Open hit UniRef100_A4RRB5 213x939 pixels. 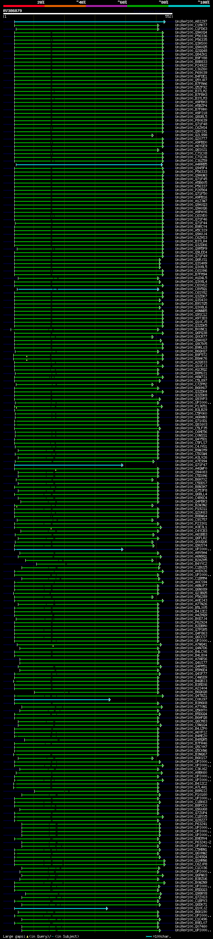pyautogui.click(x=191, y=165)
